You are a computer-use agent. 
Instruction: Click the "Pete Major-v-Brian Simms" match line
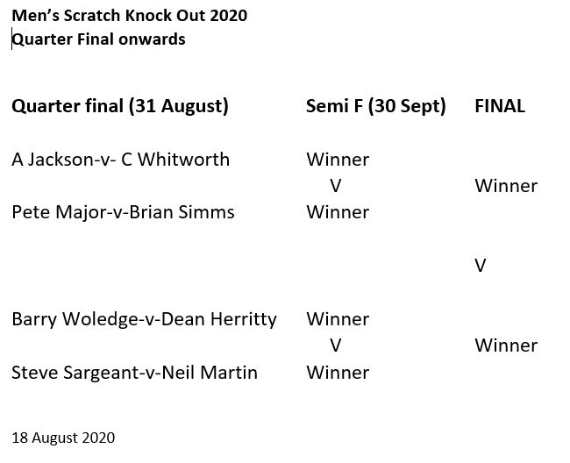click(123, 212)
